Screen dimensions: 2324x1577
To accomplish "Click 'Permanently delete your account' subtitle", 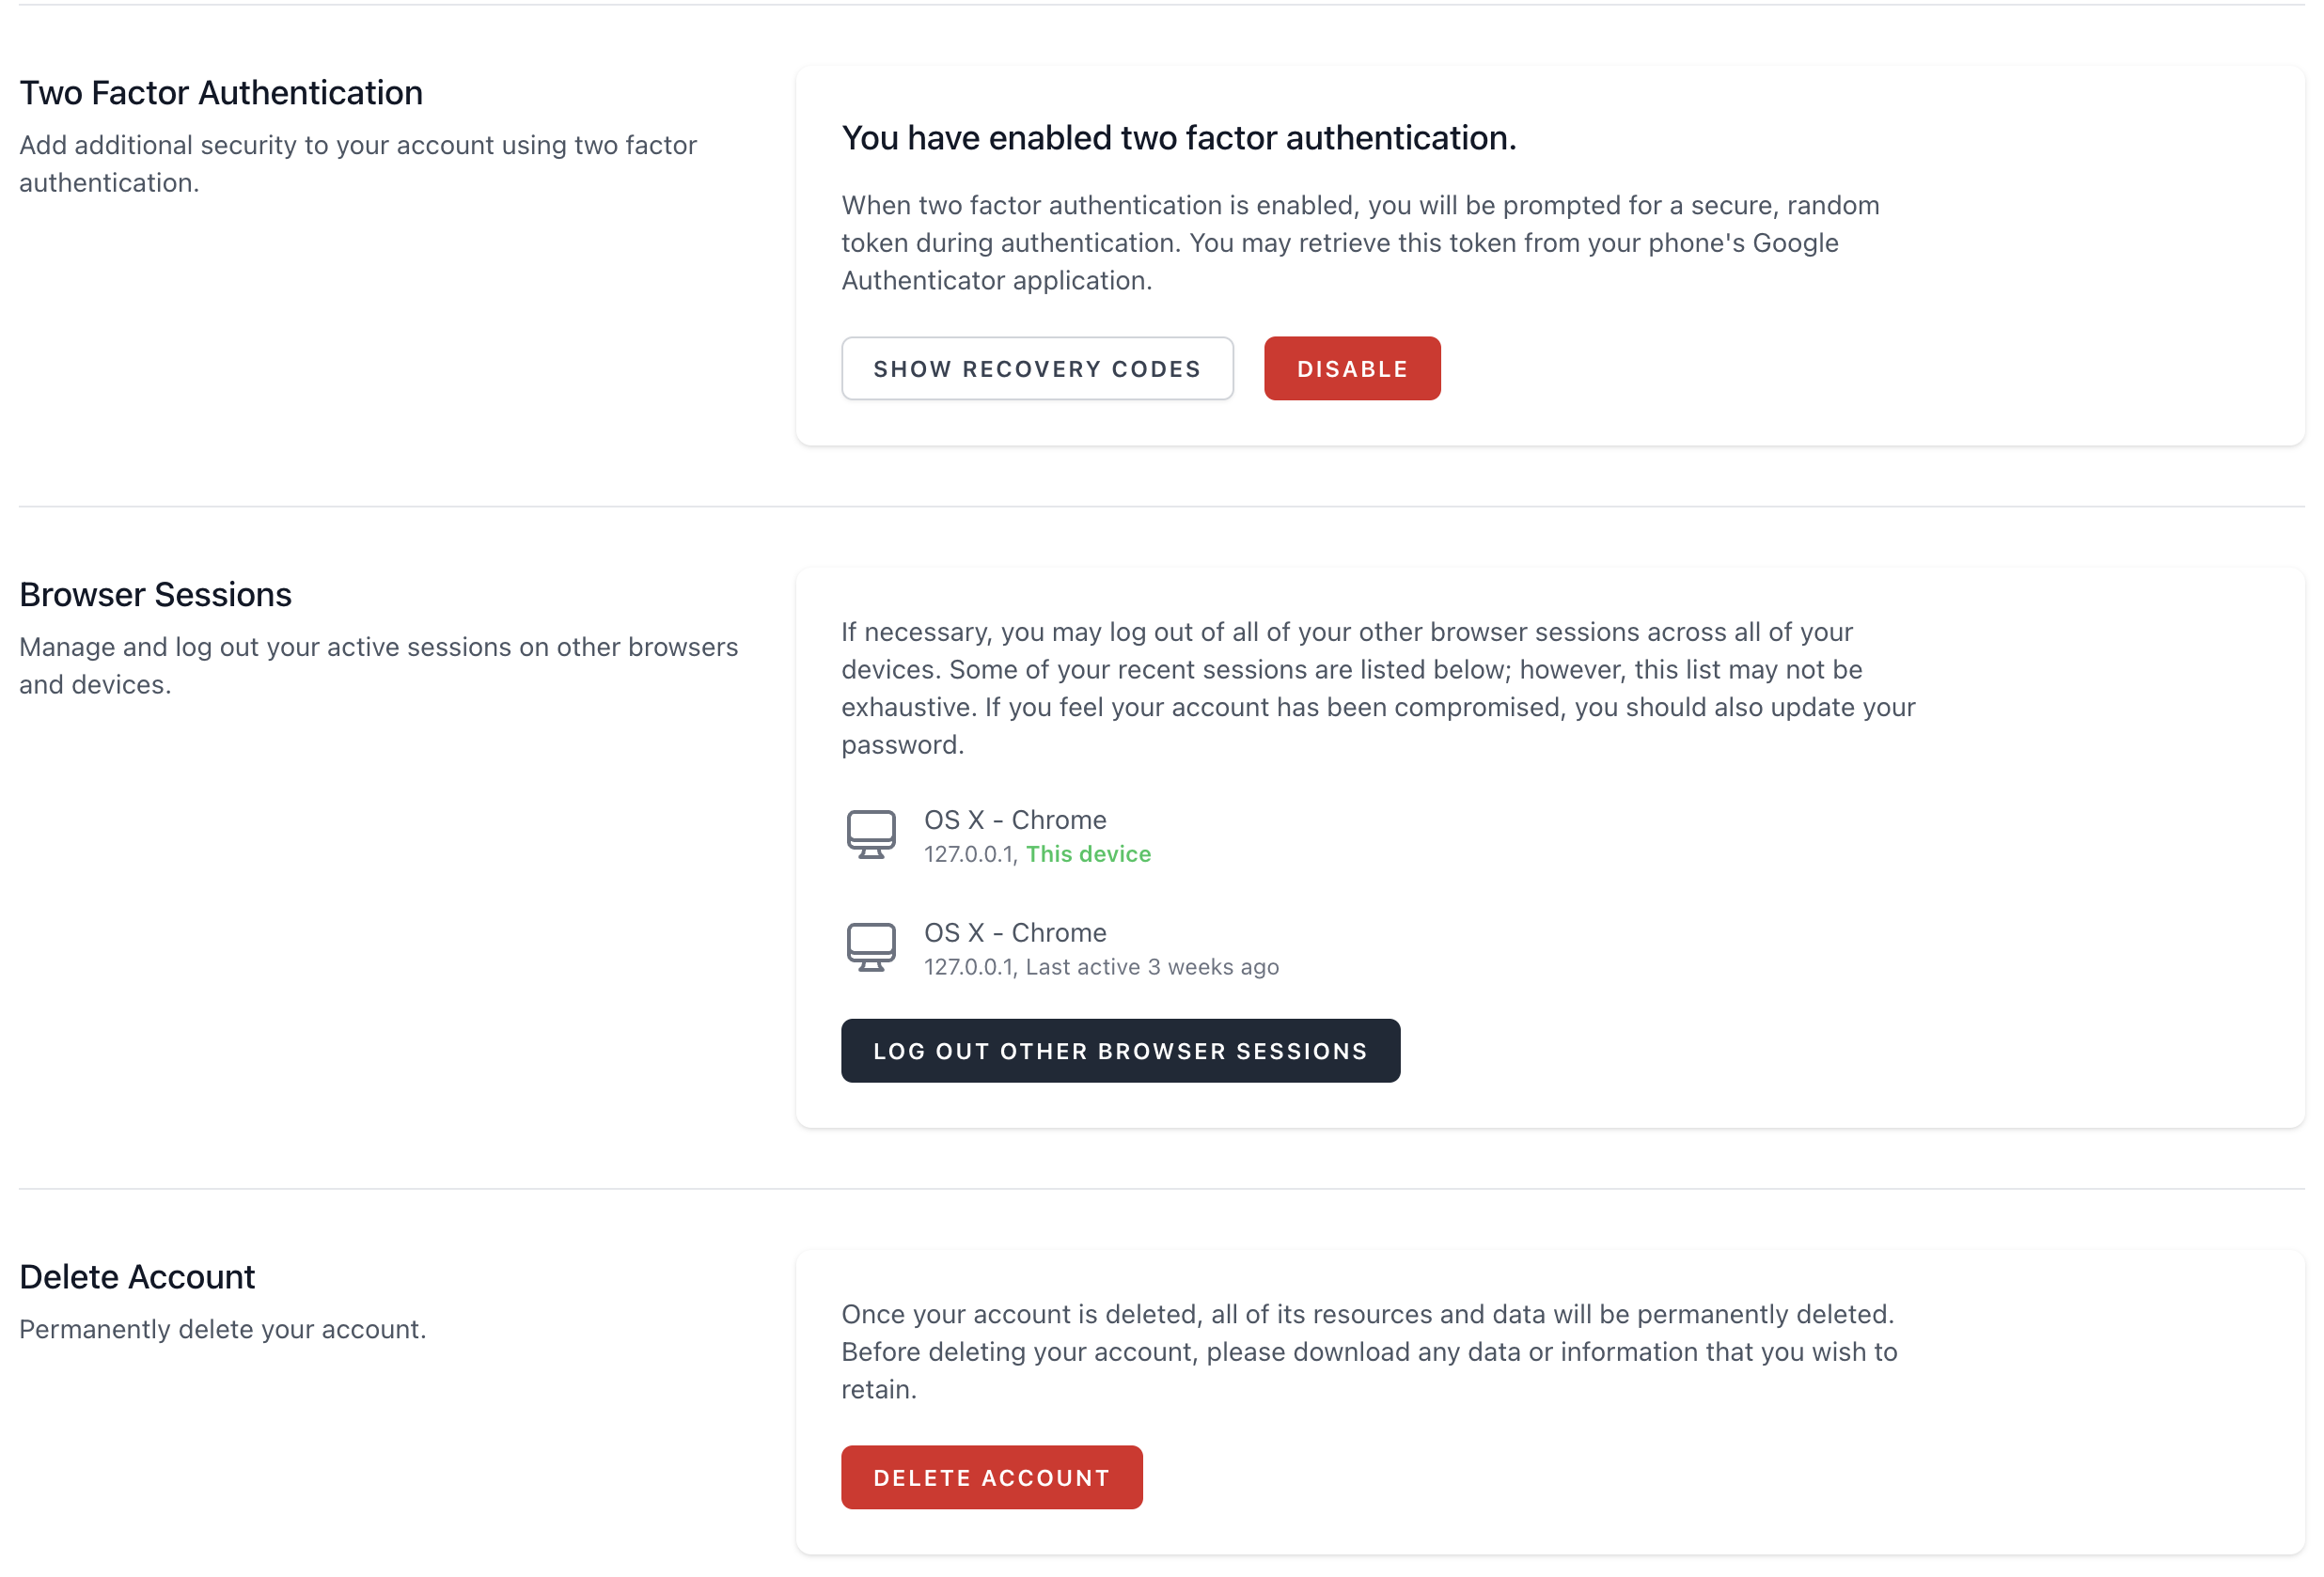I will click(x=222, y=1329).
